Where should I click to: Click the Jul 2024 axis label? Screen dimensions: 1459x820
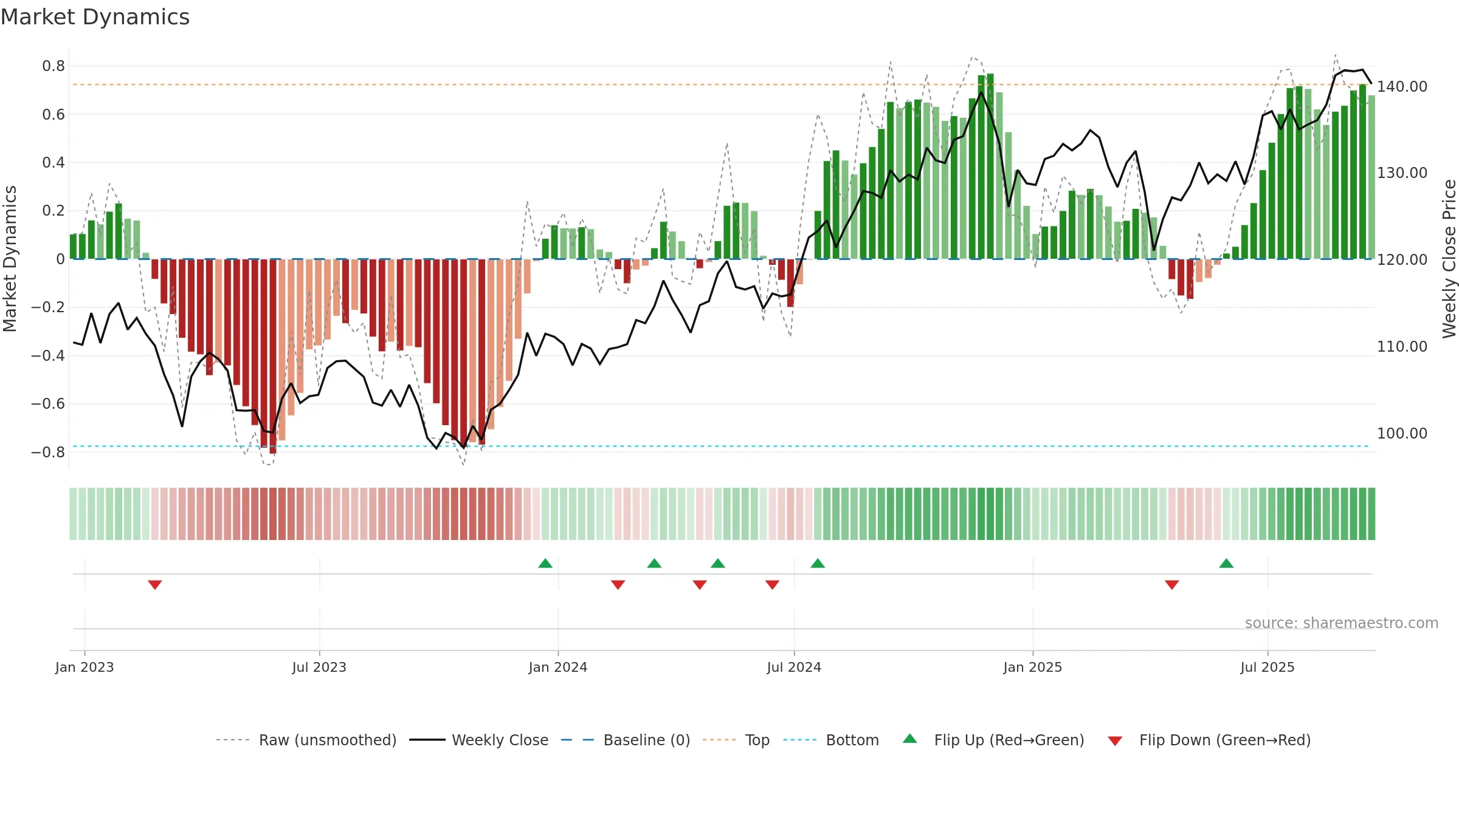click(x=794, y=667)
